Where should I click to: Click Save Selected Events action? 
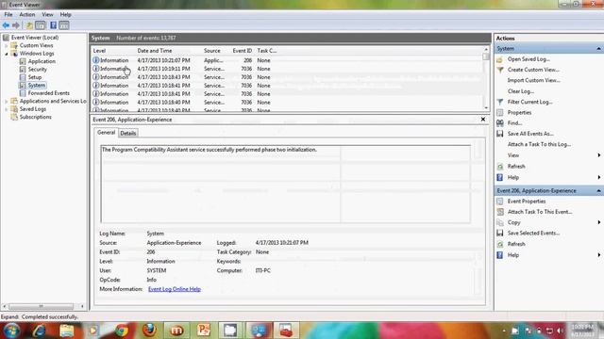(533, 233)
